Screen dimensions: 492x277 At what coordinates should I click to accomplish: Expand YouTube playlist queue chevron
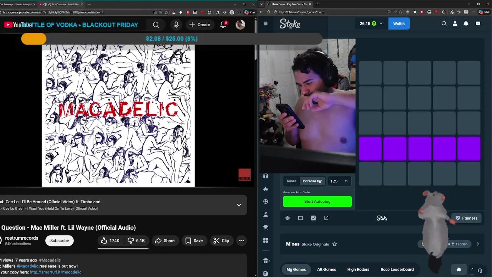pos(239,205)
